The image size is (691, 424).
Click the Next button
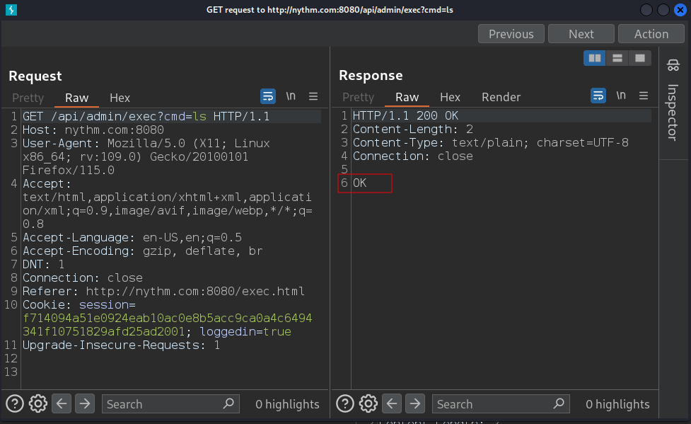click(x=581, y=34)
